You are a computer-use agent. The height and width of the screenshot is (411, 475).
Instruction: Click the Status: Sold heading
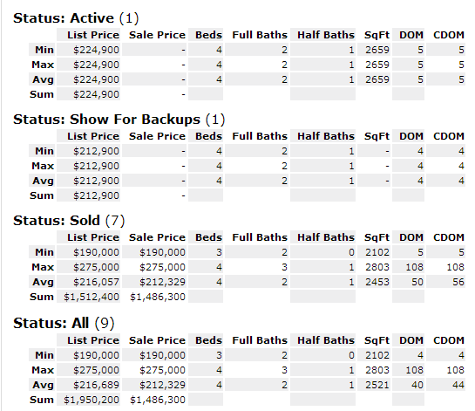click(x=69, y=221)
